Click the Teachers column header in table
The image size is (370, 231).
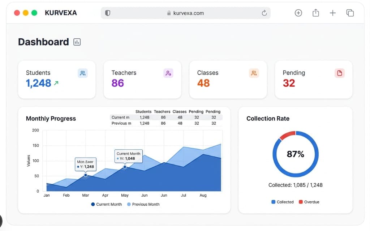[x=162, y=111]
